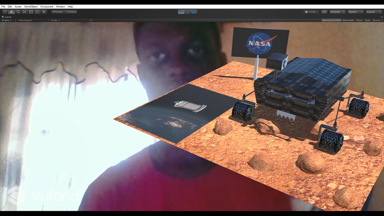
Task: Select the Rect transform tool
Action: [x=31, y=12]
